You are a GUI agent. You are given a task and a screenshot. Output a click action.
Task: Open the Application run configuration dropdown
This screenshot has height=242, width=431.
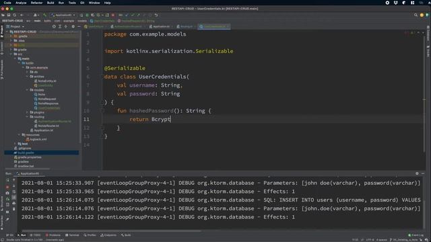coord(63,15)
